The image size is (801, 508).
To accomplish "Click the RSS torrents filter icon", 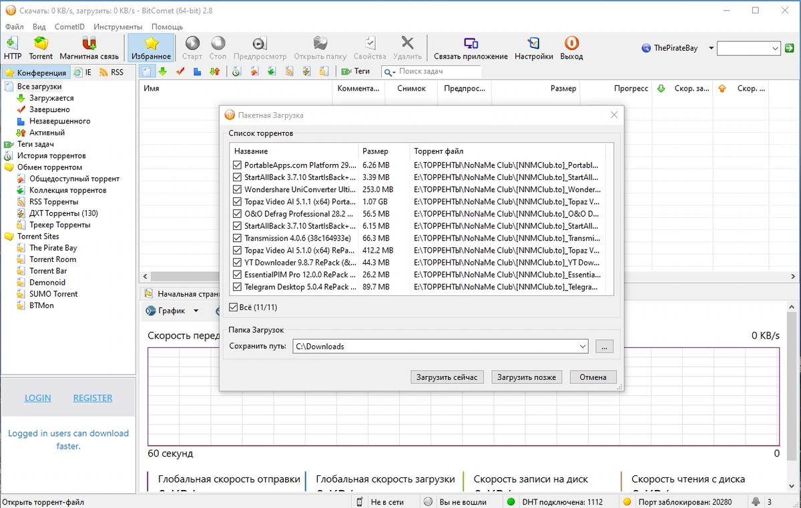I will 289,71.
